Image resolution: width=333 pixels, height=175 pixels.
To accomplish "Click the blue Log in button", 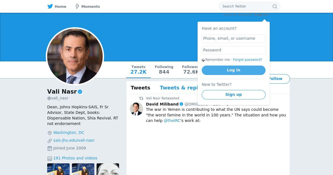I will (234, 70).
